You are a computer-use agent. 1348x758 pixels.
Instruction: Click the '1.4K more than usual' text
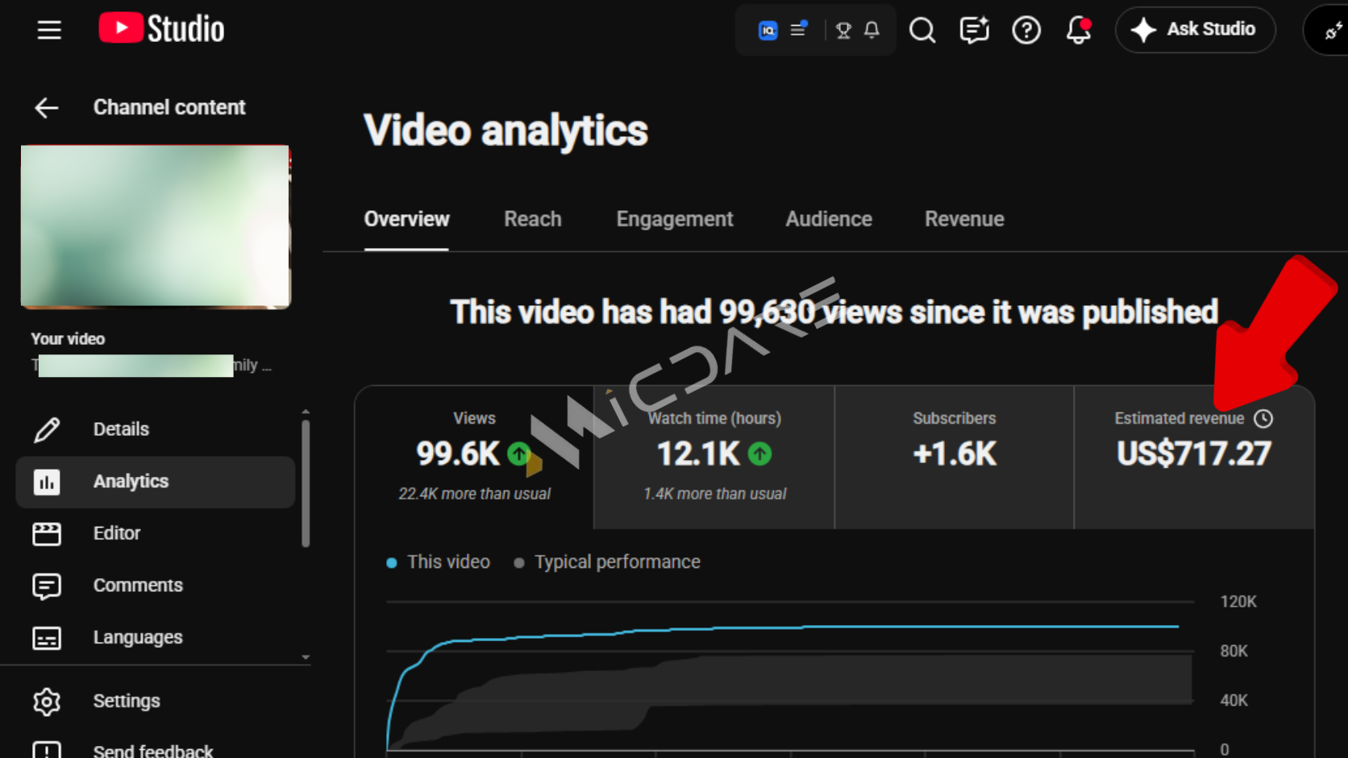714,494
